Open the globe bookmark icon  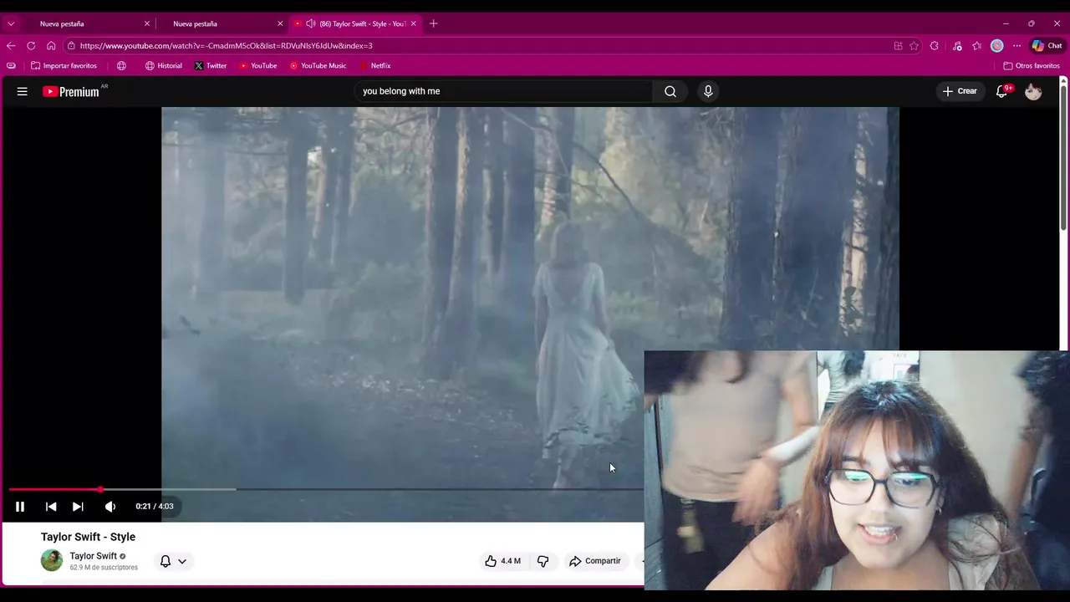(x=122, y=65)
